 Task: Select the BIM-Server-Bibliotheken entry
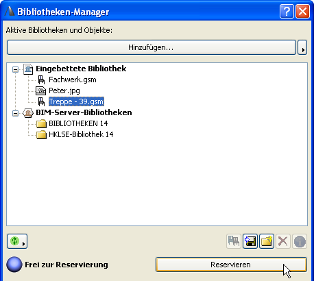[84, 112]
